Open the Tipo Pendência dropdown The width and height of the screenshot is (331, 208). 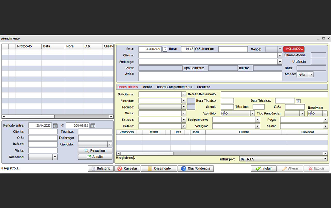click(x=302, y=113)
